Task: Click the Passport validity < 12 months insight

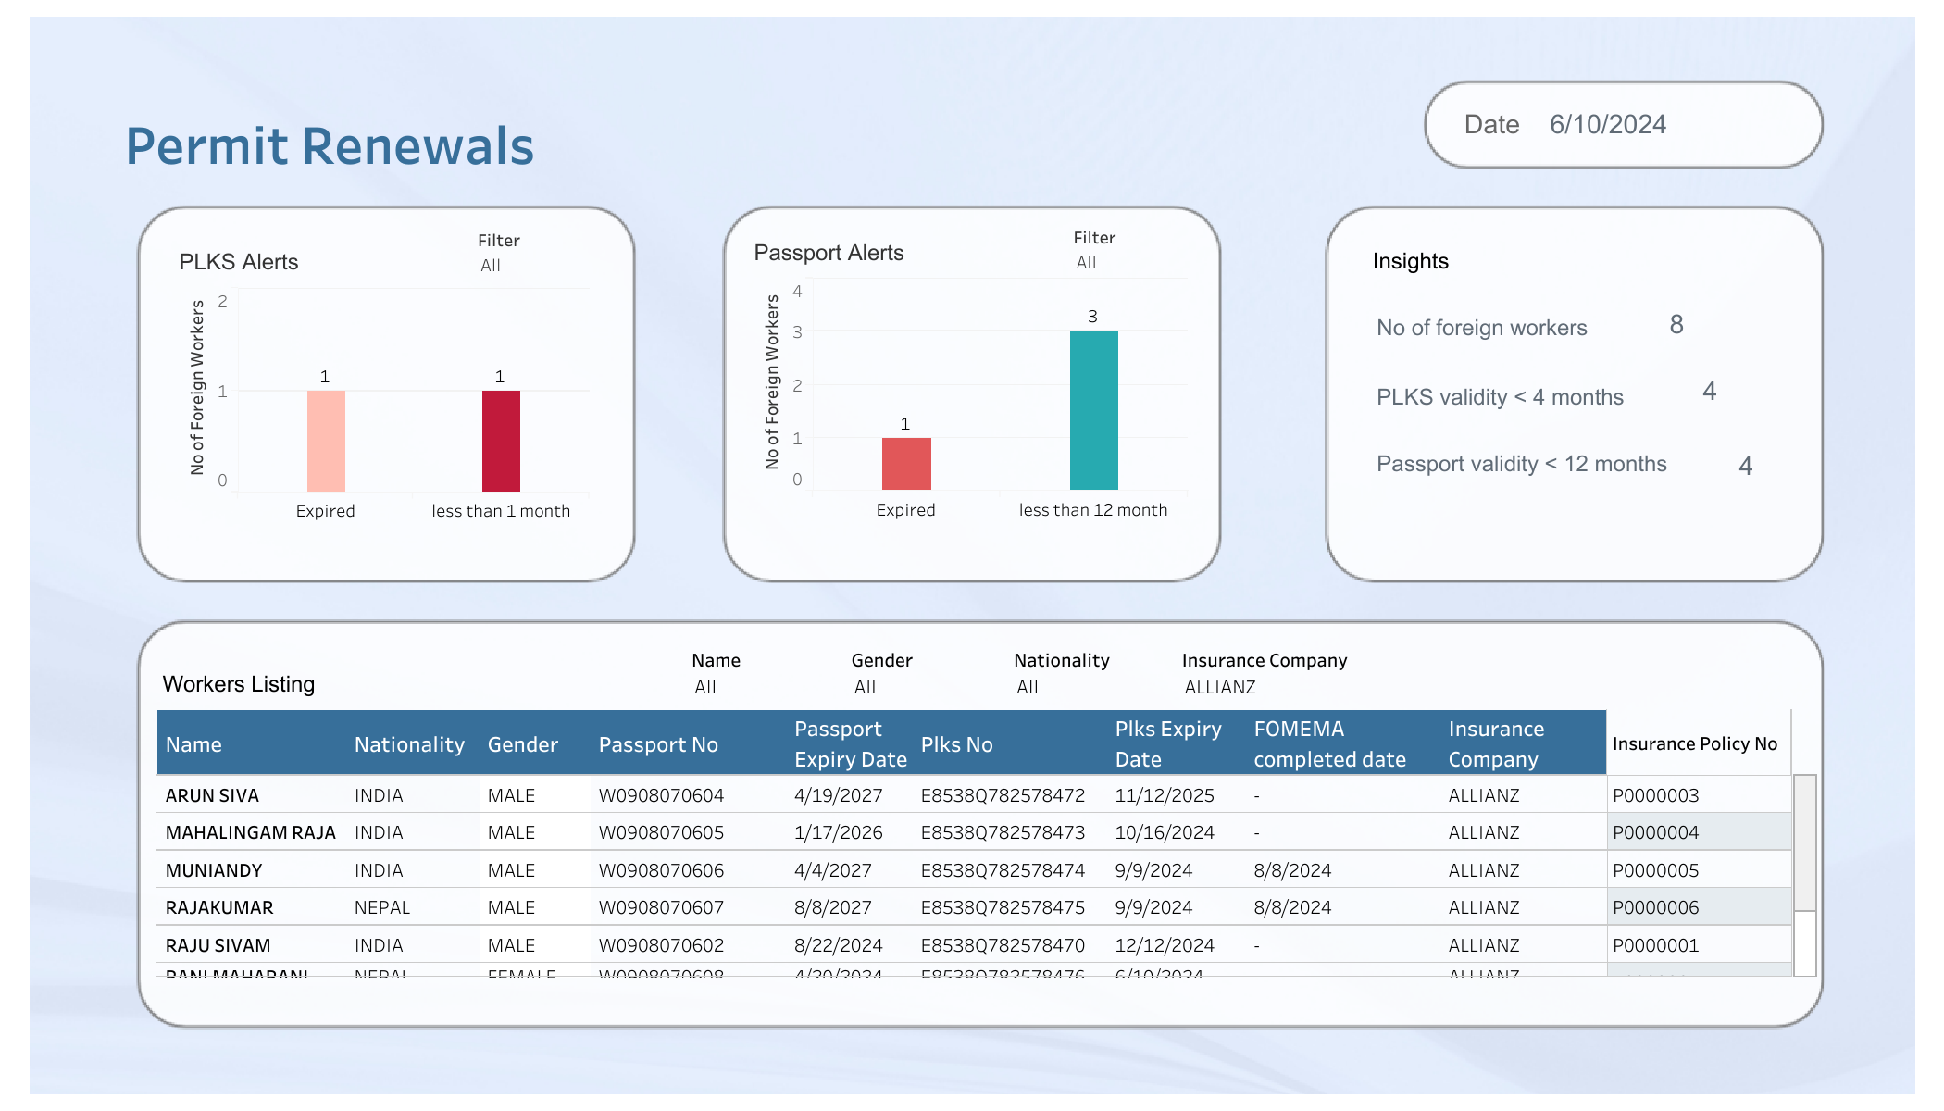Action: pyautogui.click(x=1521, y=464)
